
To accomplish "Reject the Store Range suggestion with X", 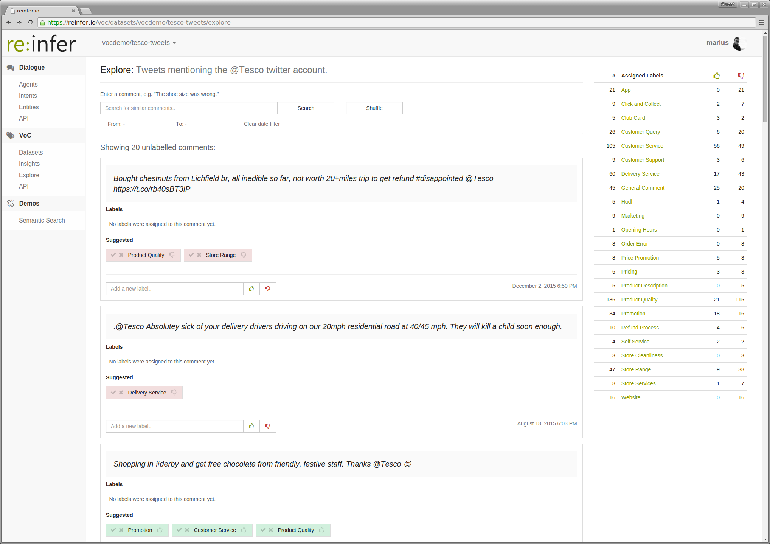I will (x=199, y=255).
